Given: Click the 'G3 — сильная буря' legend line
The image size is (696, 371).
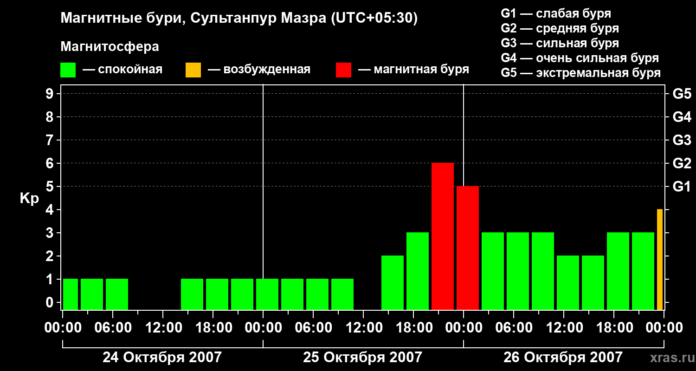Looking at the screenshot, I should (560, 43).
